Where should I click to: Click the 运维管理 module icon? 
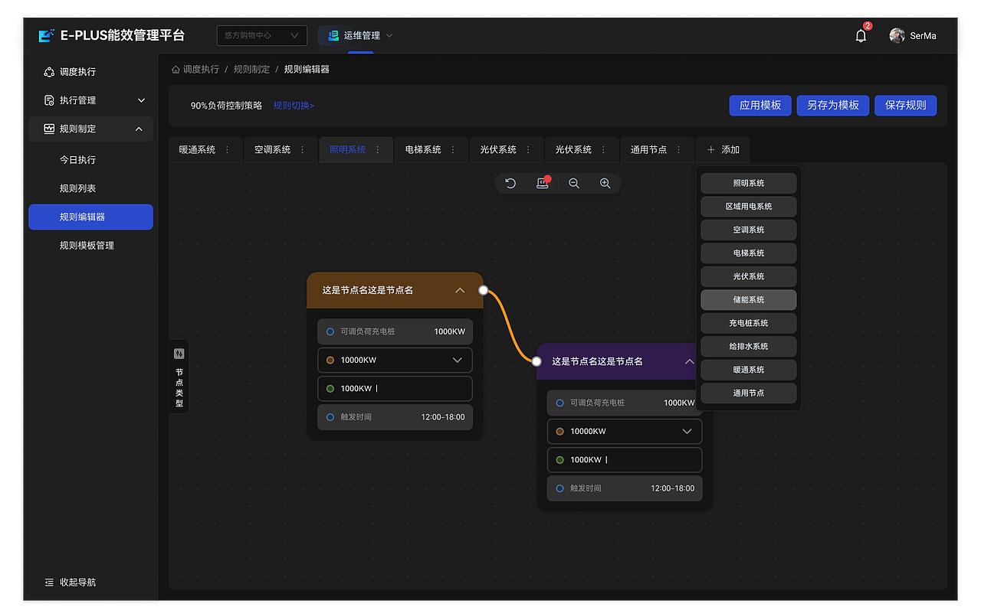pos(333,35)
